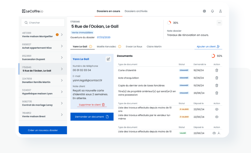251x153 pixels.
Task: Click warning icon beside Maëlle Kervadec tab
Action: pos(120,47)
